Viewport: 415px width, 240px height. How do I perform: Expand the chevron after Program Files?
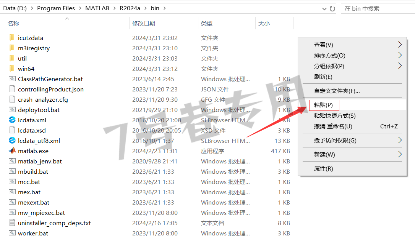click(80, 8)
